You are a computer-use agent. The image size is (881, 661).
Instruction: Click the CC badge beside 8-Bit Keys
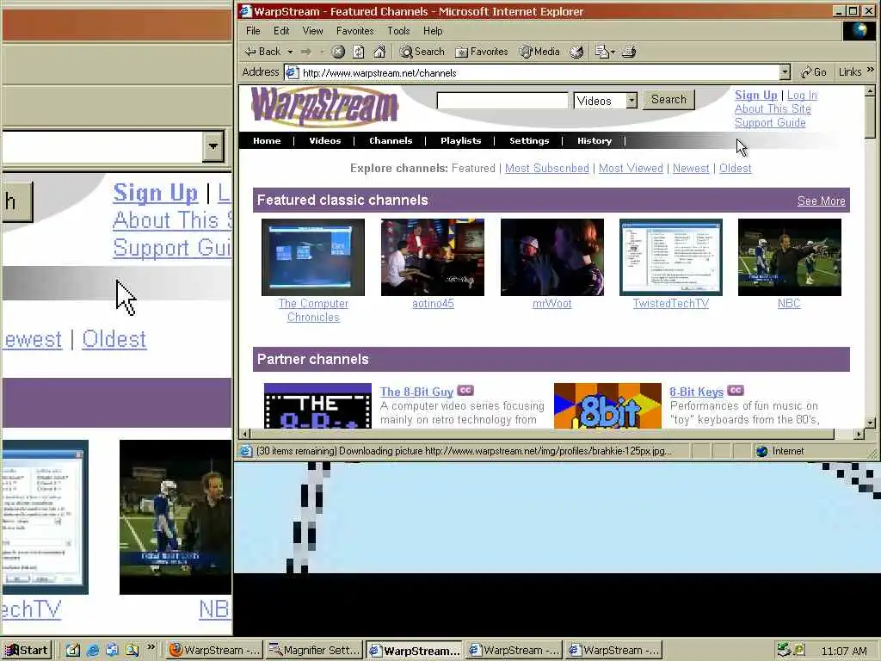736,390
